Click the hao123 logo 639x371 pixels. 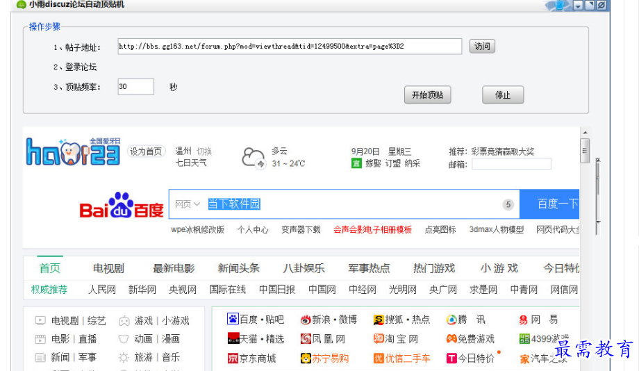click(x=74, y=151)
